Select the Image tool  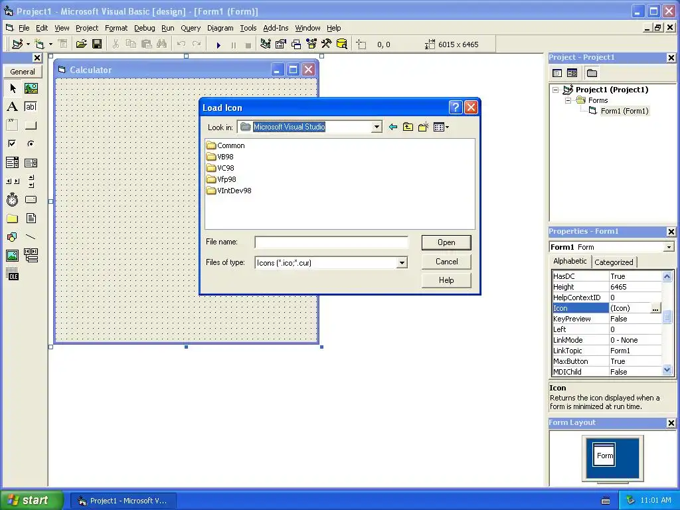(13, 256)
